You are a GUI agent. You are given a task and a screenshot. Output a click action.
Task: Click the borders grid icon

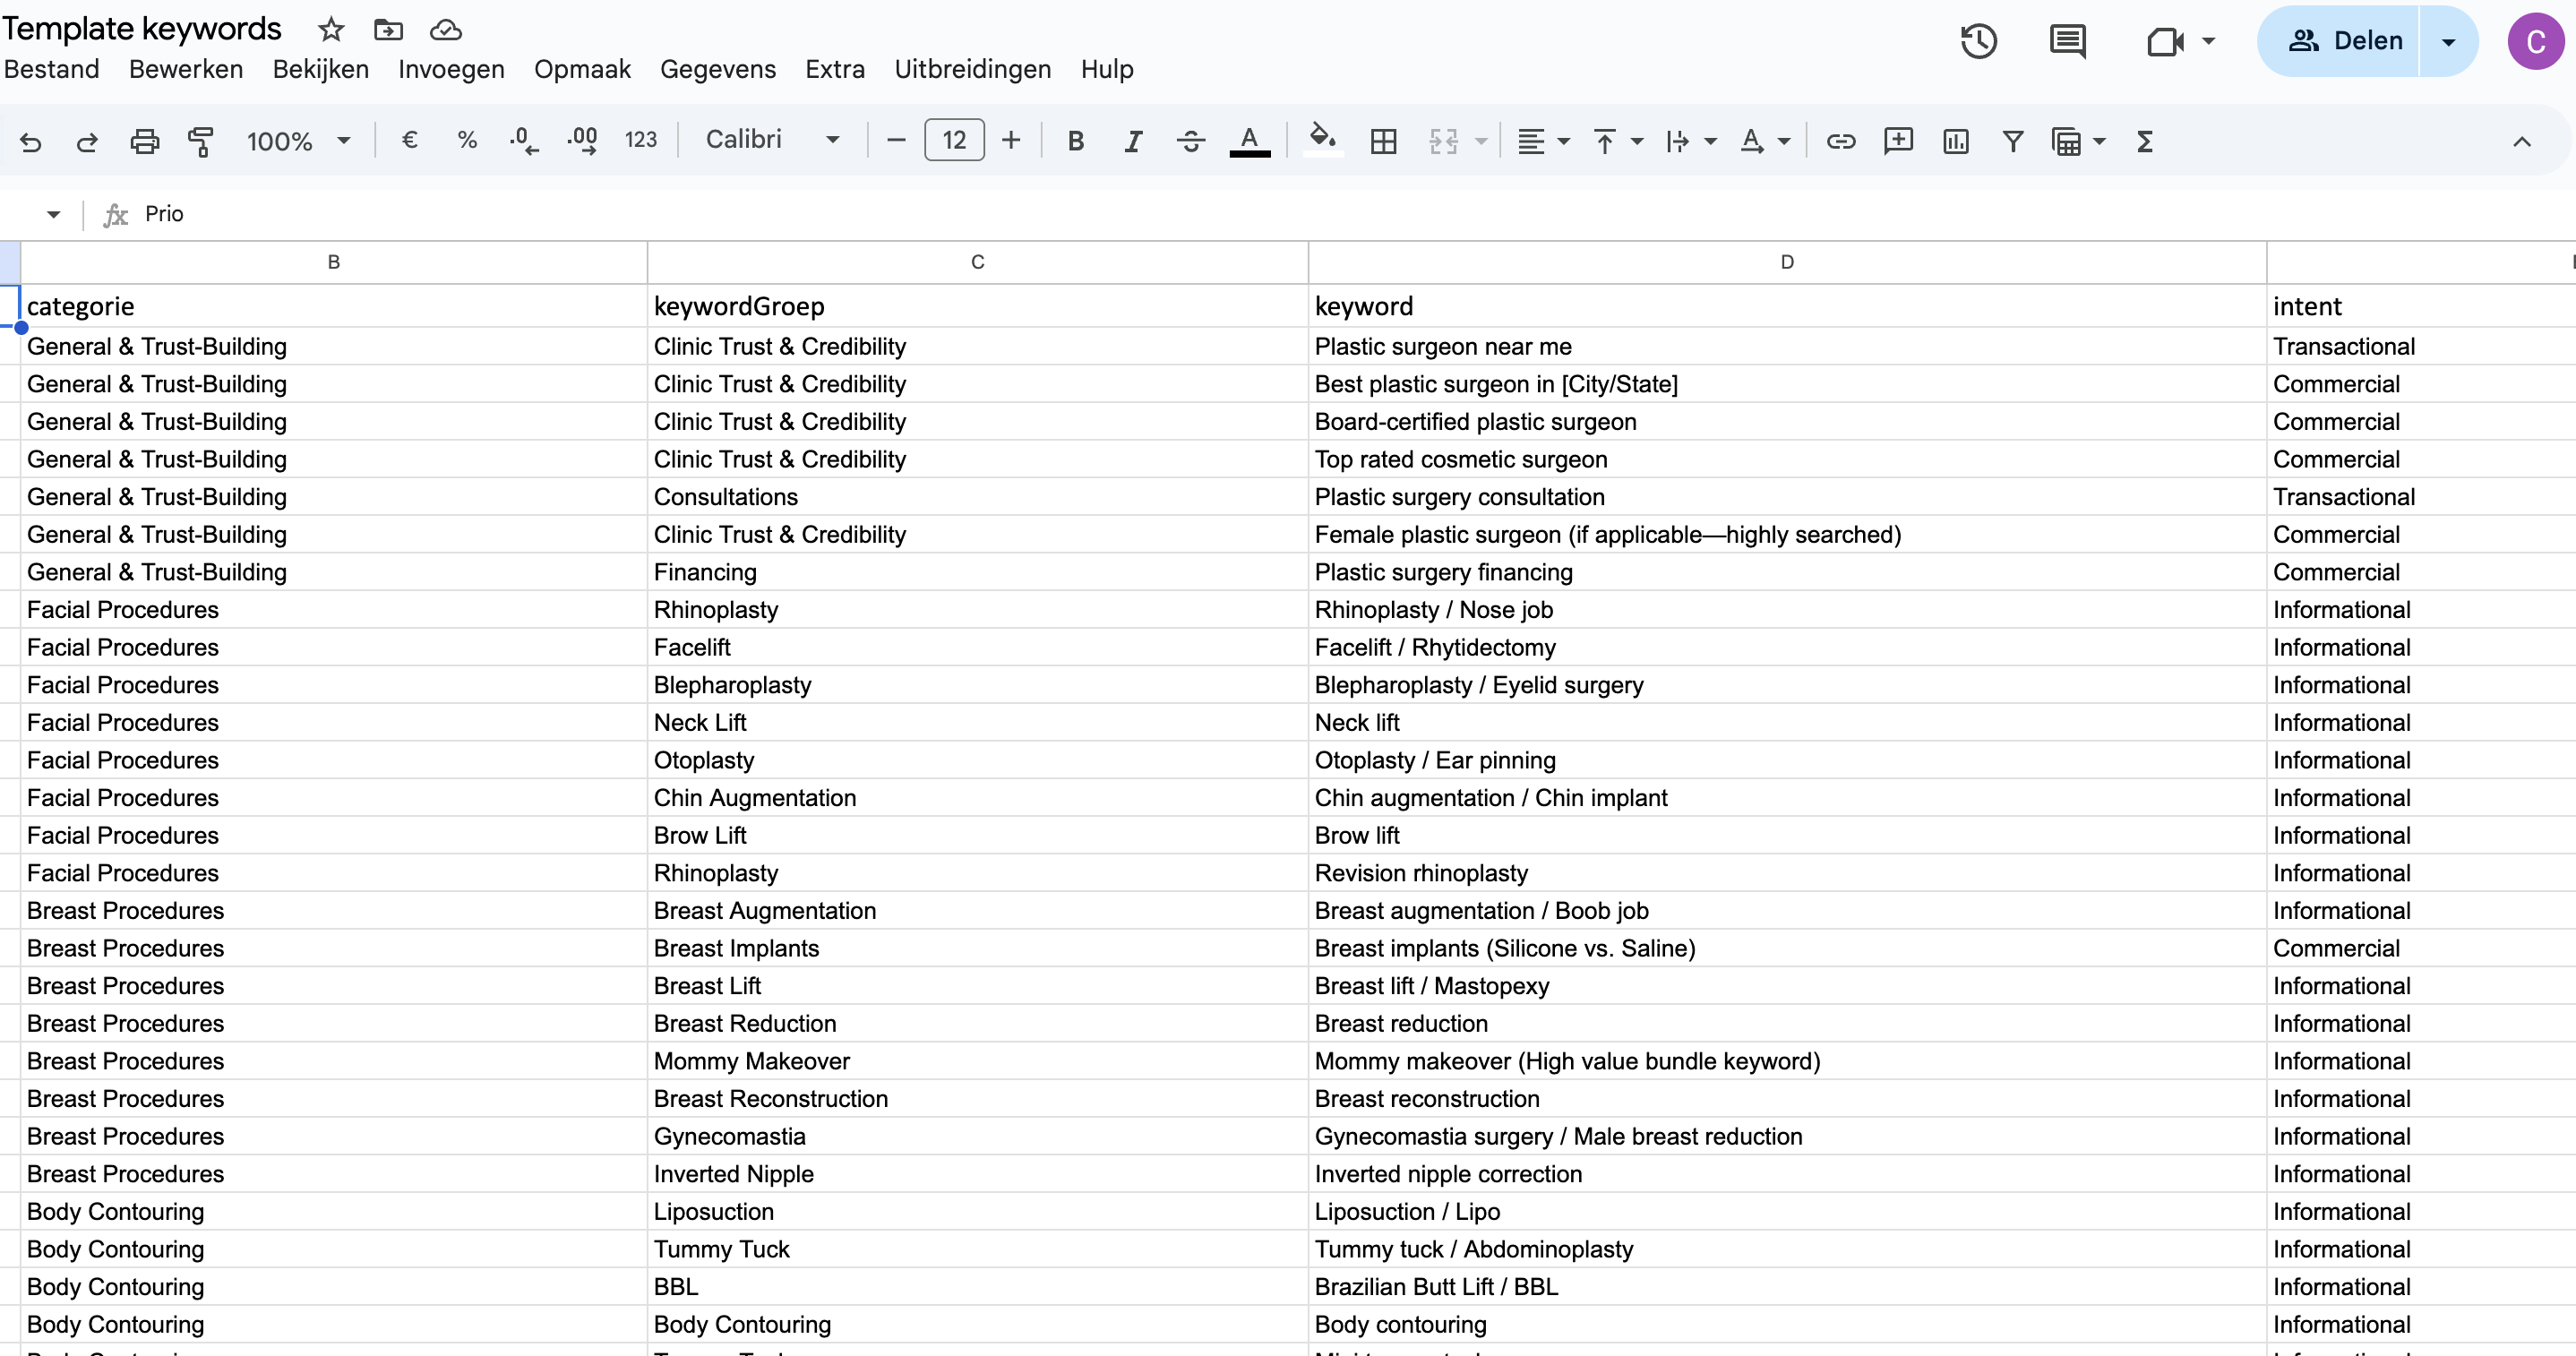point(1383,141)
